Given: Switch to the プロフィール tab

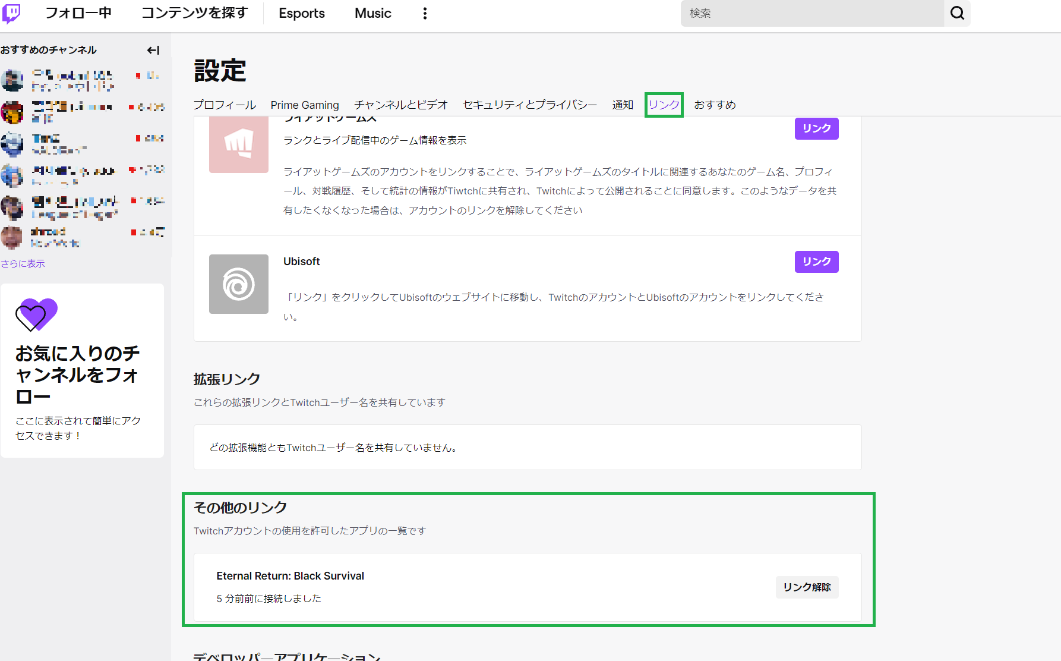Looking at the screenshot, I should coord(225,105).
